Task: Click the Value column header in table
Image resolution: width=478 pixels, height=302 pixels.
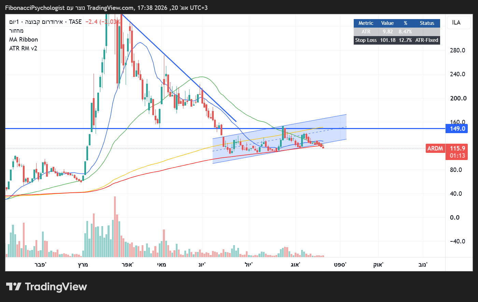Action: (x=388, y=23)
